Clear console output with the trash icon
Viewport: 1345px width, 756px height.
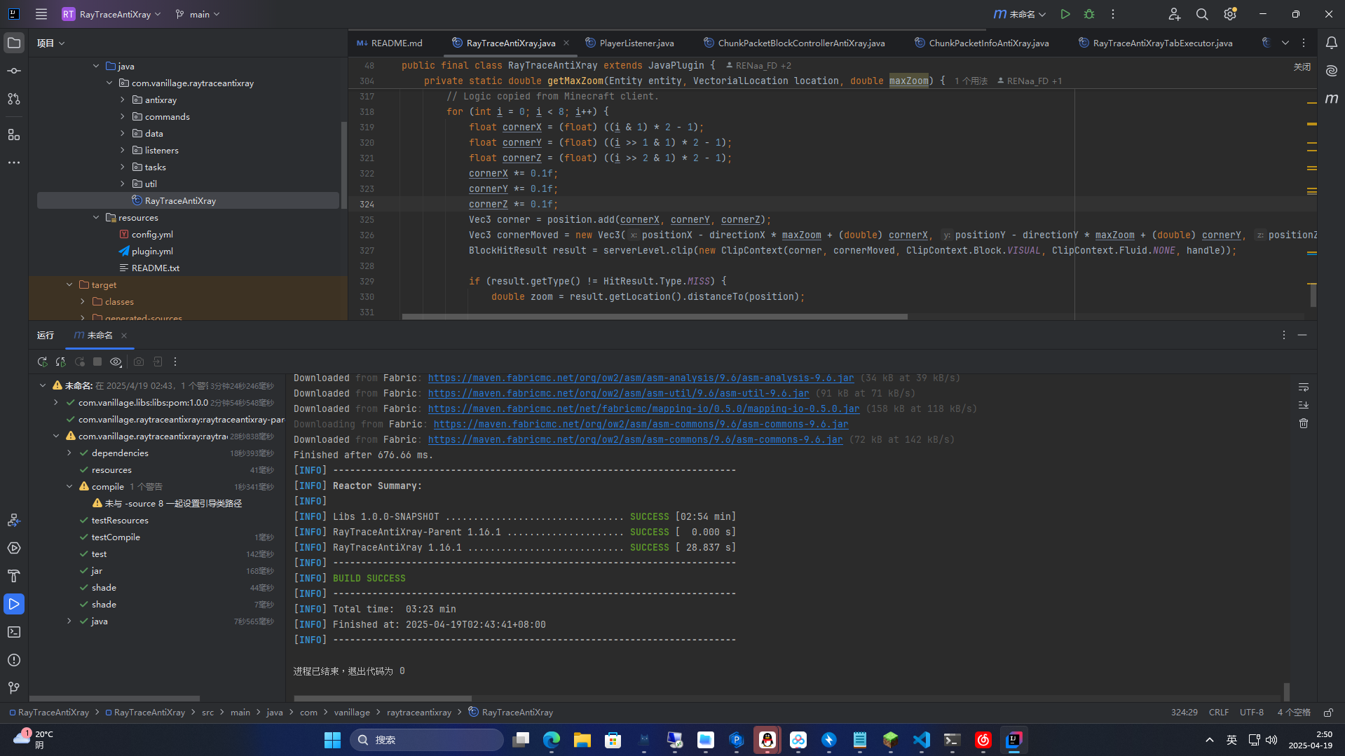click(x=1303, y=423)
